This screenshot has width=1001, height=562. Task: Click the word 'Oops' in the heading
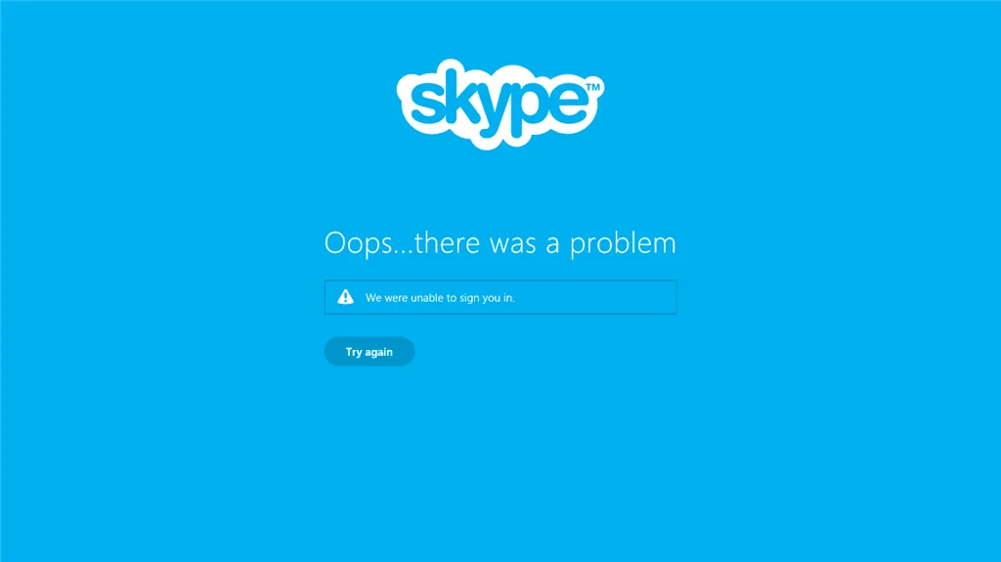pos(359,244)
